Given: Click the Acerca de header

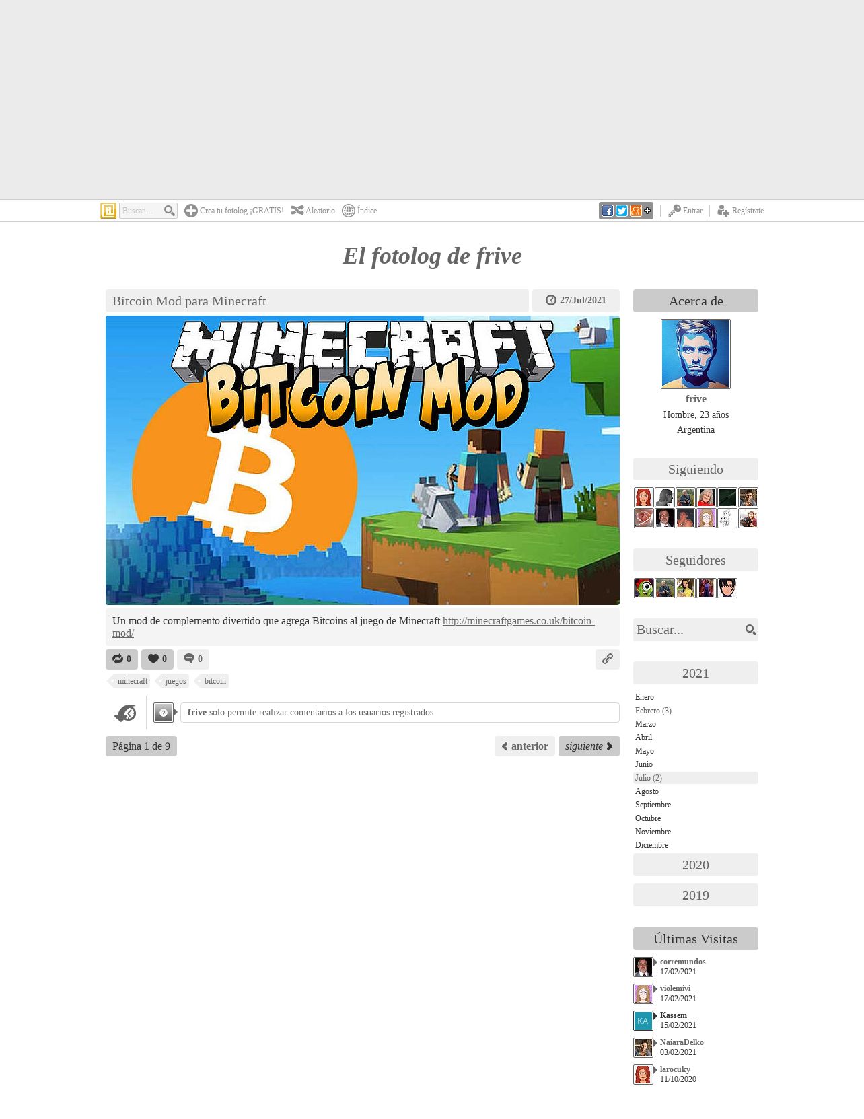Looking at the screenshot, I should click(696, 301).
